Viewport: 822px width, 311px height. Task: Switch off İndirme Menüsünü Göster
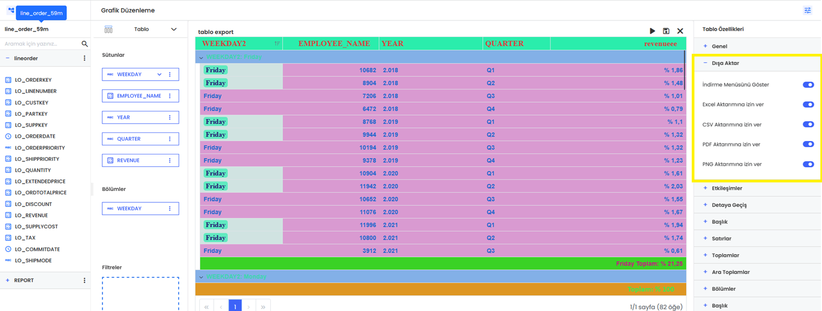[x=808, y=84]
